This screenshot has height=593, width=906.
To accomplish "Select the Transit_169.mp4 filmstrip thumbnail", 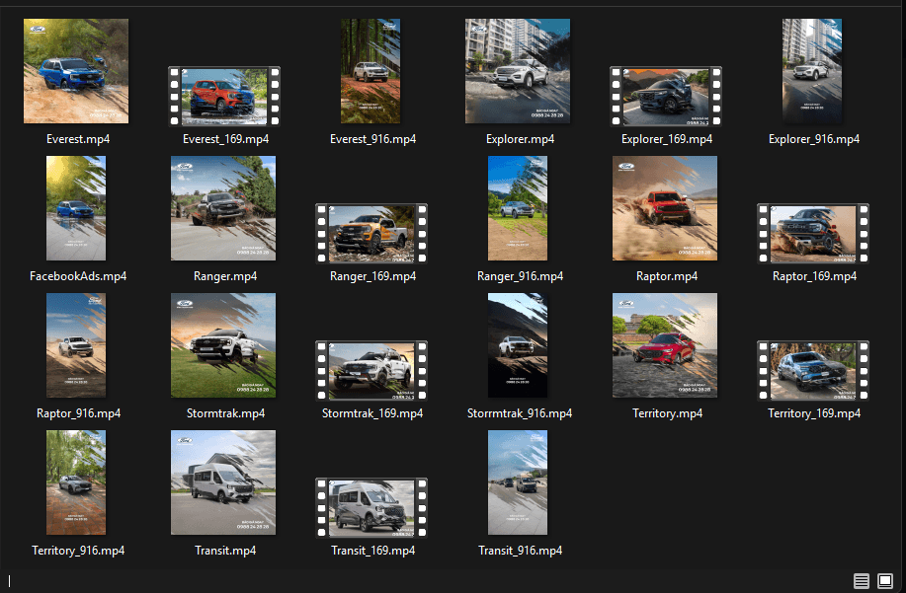I will pyautogui.click(x=371, y=507).
